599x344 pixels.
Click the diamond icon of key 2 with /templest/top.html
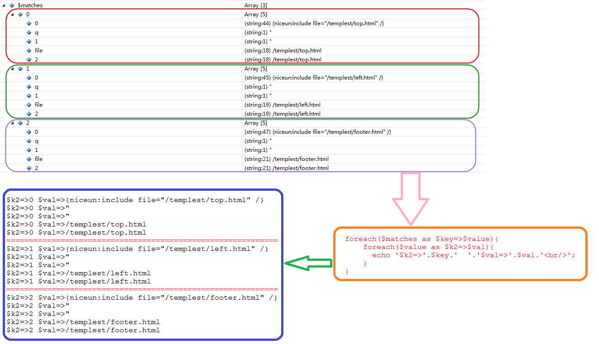[x=29, y=60]
